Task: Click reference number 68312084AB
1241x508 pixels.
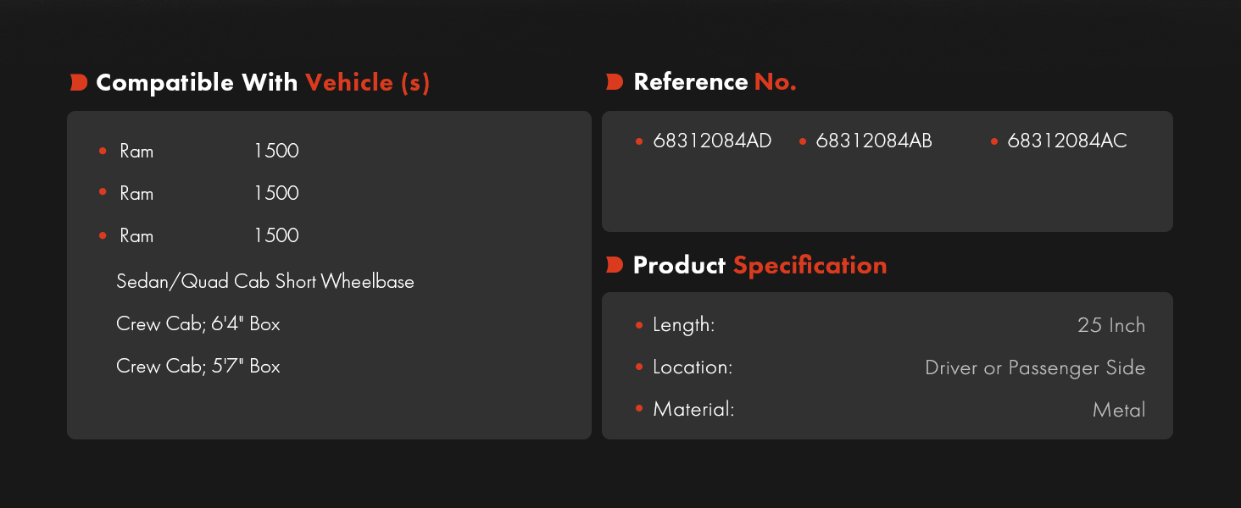Action: 874,141
